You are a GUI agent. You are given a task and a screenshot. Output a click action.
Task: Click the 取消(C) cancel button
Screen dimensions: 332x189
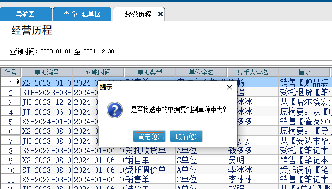186,137
